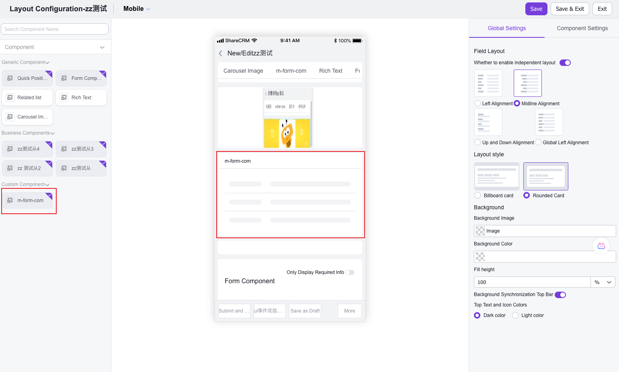Click the m-form-com custom component icon
The width and height of the screenshot is (619, 372).
tap(10, 200)
